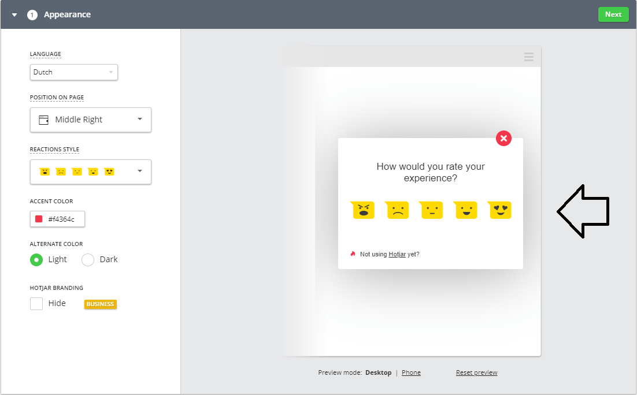This screenshot has width=637, height=395.
Task: Click the Next button
Action: tap(613, 14)
